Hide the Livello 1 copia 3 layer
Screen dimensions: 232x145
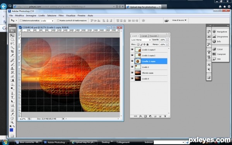(132, 49)
